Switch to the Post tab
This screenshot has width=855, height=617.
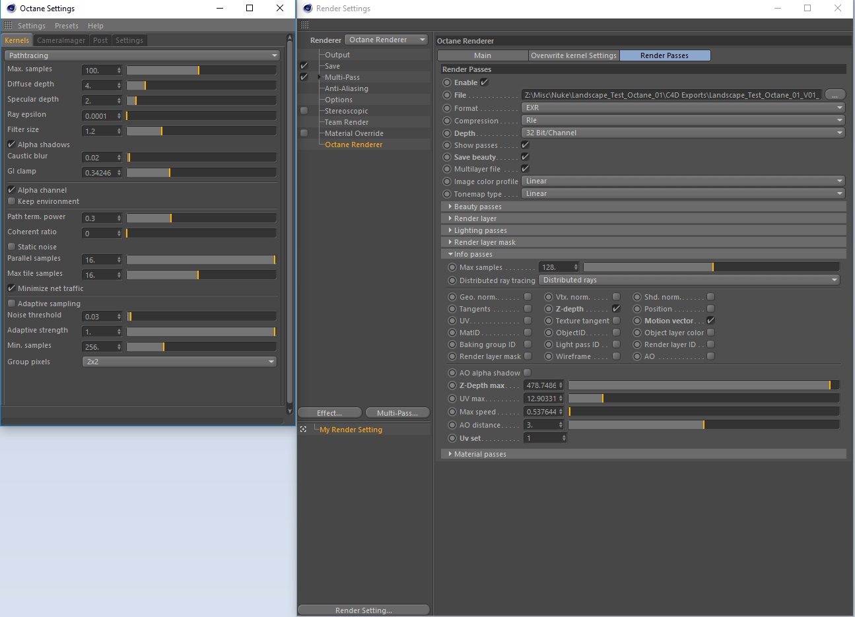pos(100,40)
